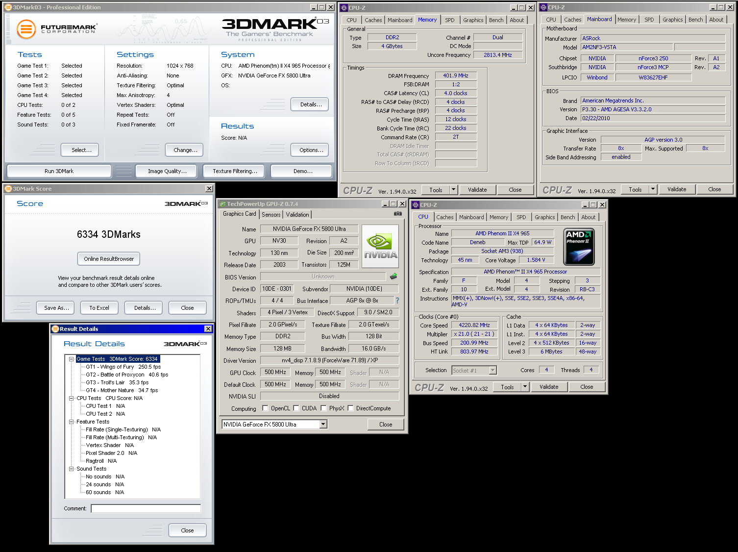
Task: Click the AMD Phenom II logo in CPU-Z
Action: tap(579, 247)
